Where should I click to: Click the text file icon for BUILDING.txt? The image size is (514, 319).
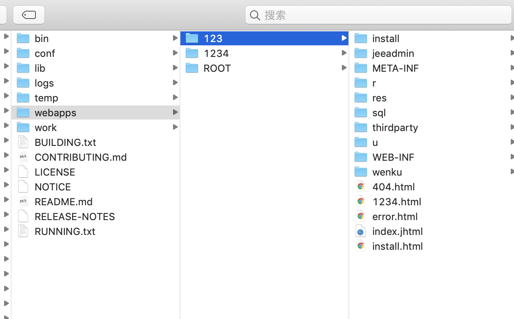pyautogui.click(x=23, y=142)
